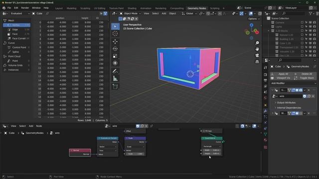Select the Scale tool in viewport toolbar
Viewport: 319px width, 179px height.
(x=115, y=56)
